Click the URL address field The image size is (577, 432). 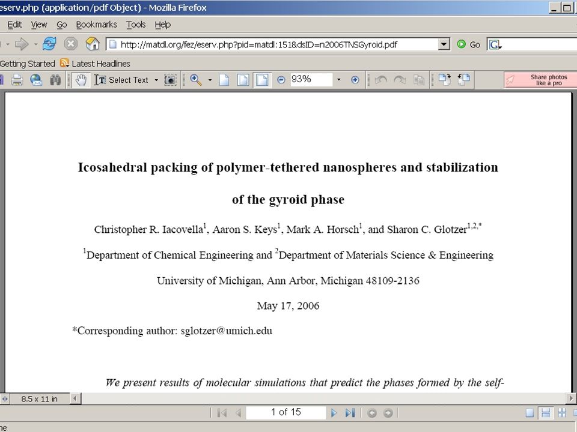pos(272,44)
